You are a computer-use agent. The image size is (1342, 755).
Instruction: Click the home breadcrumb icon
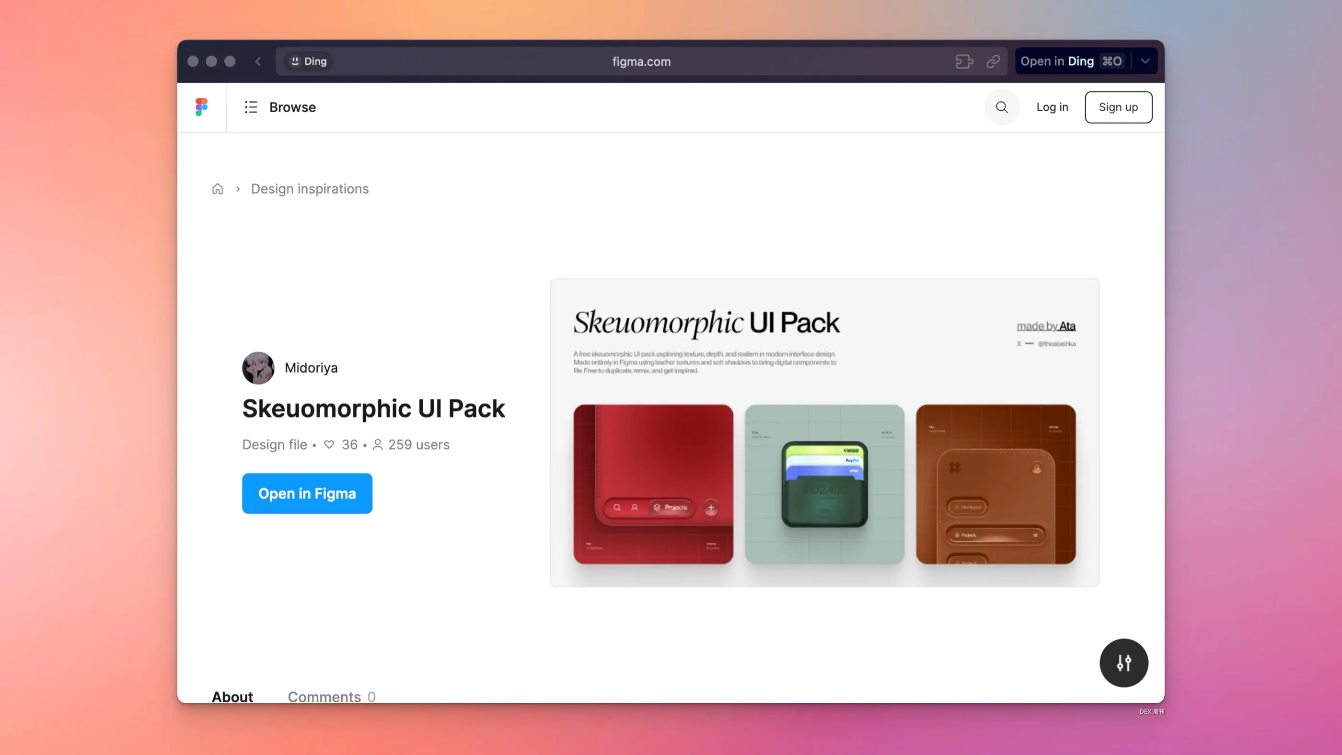[x=217, y=188]
